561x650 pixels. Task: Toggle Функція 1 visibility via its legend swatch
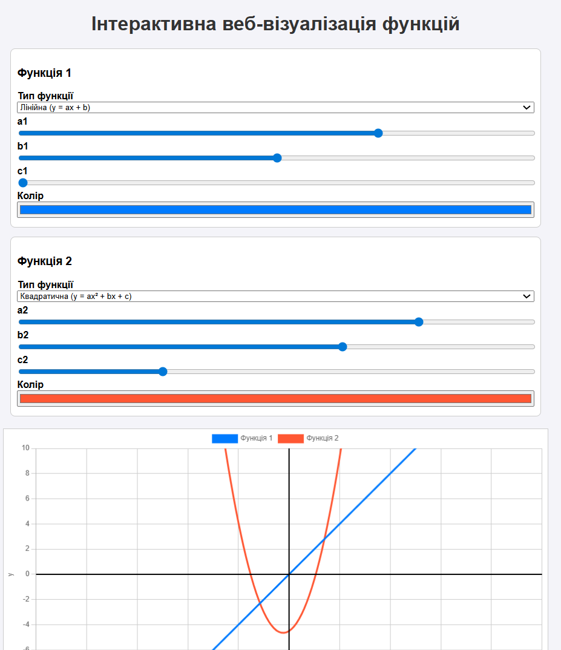coord(225,438)
